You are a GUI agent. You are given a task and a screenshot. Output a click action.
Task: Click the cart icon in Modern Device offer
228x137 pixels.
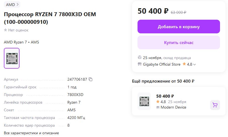pos(215,105)
